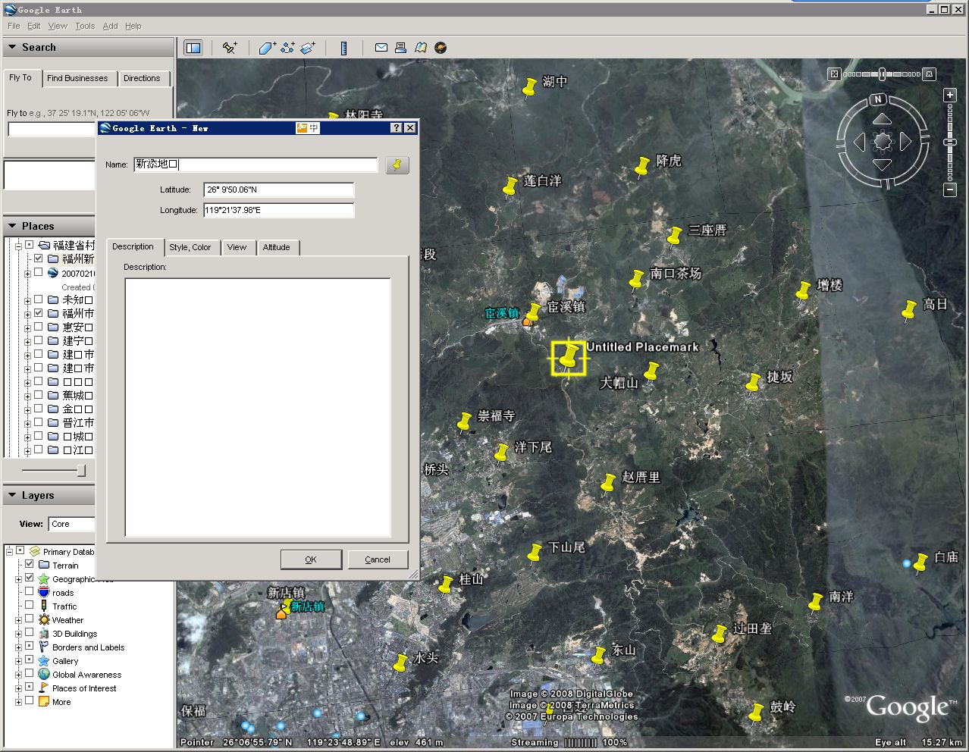Click the zoom out minus button on map
The width and height of the screenshot is (969, 752).
tap(950, 190)
